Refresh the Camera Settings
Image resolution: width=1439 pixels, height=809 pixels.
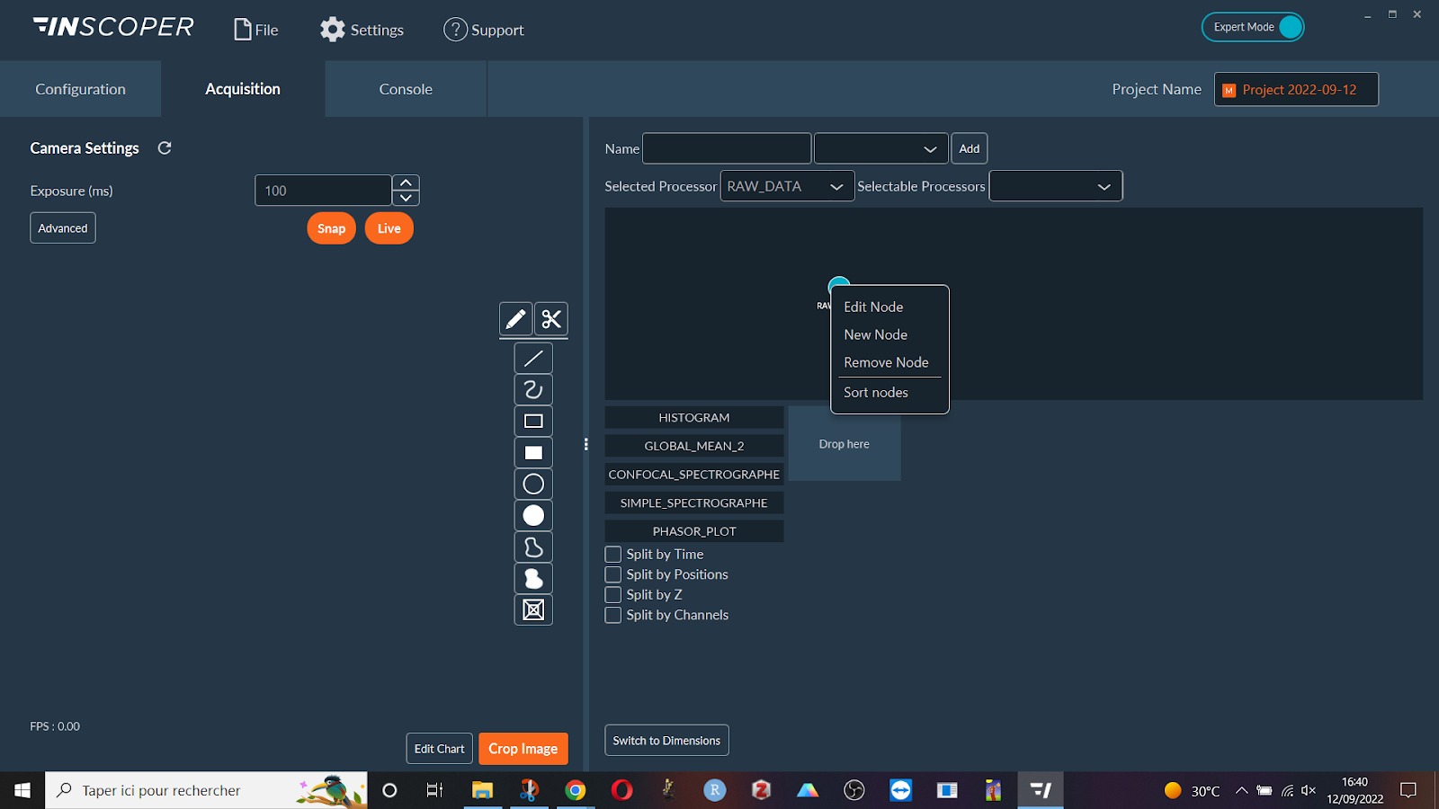pos(164,147)
